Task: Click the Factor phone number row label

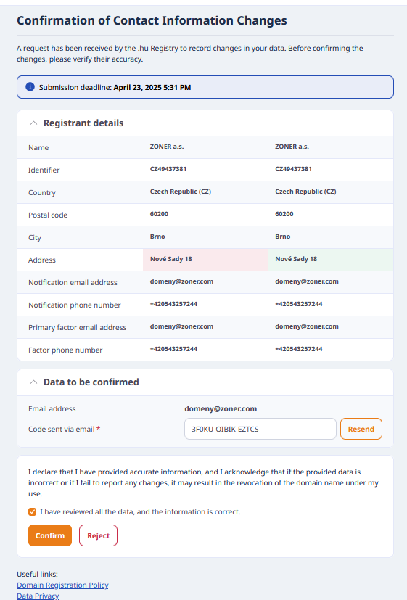Action: (65, 350)
